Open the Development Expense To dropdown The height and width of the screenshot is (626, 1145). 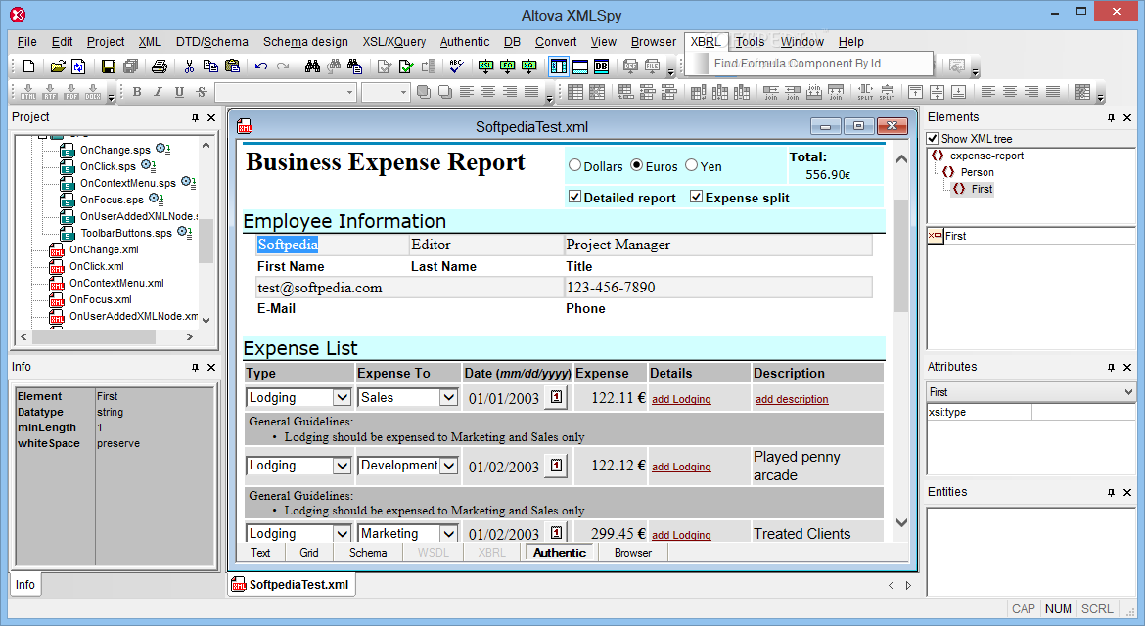448,466
